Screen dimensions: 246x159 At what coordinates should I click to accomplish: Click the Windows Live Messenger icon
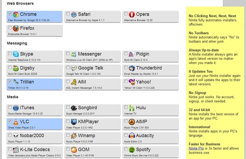click(74, 54)
